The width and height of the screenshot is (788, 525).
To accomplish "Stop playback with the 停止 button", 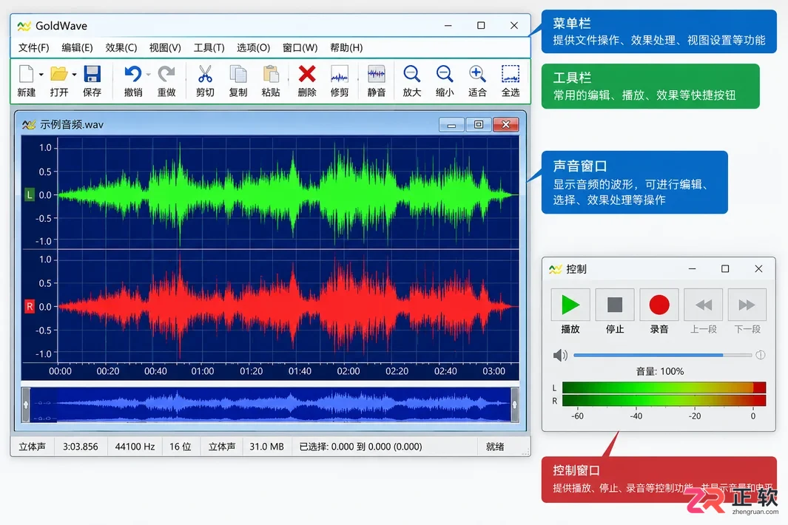I will pos(615,305).
